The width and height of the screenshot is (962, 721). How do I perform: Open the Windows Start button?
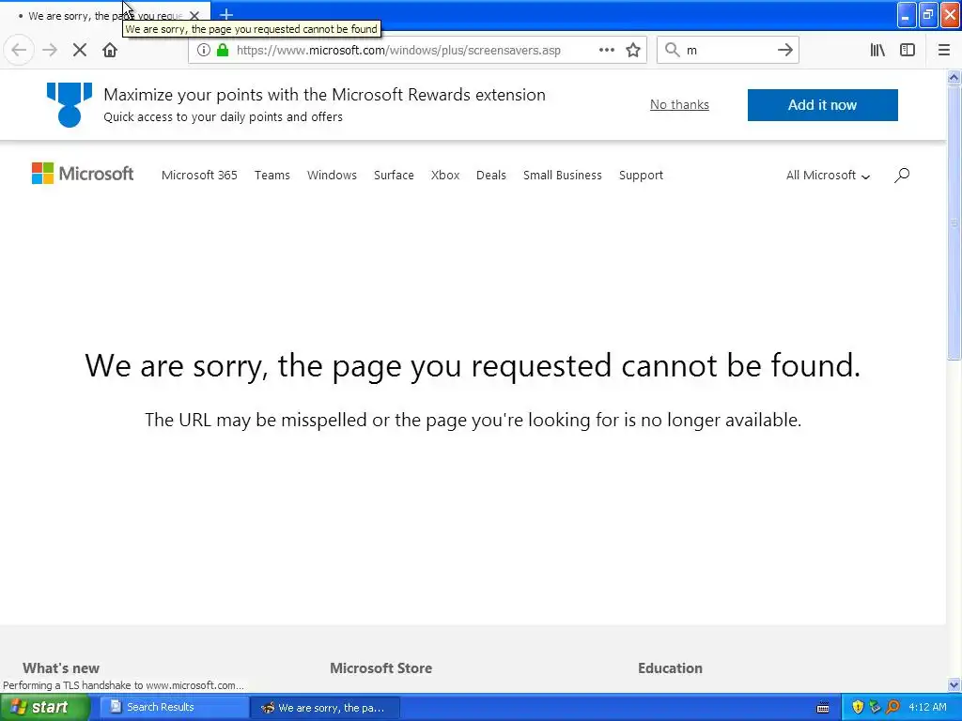[x=44, y=707]
